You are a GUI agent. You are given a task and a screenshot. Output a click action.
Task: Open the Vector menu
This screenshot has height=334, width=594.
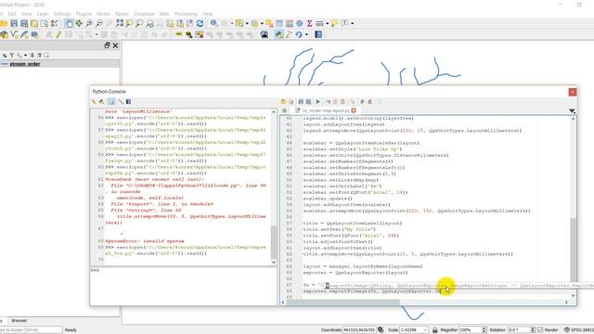point(103,14)
